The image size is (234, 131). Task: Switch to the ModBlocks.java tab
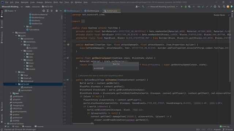(73, 11)
